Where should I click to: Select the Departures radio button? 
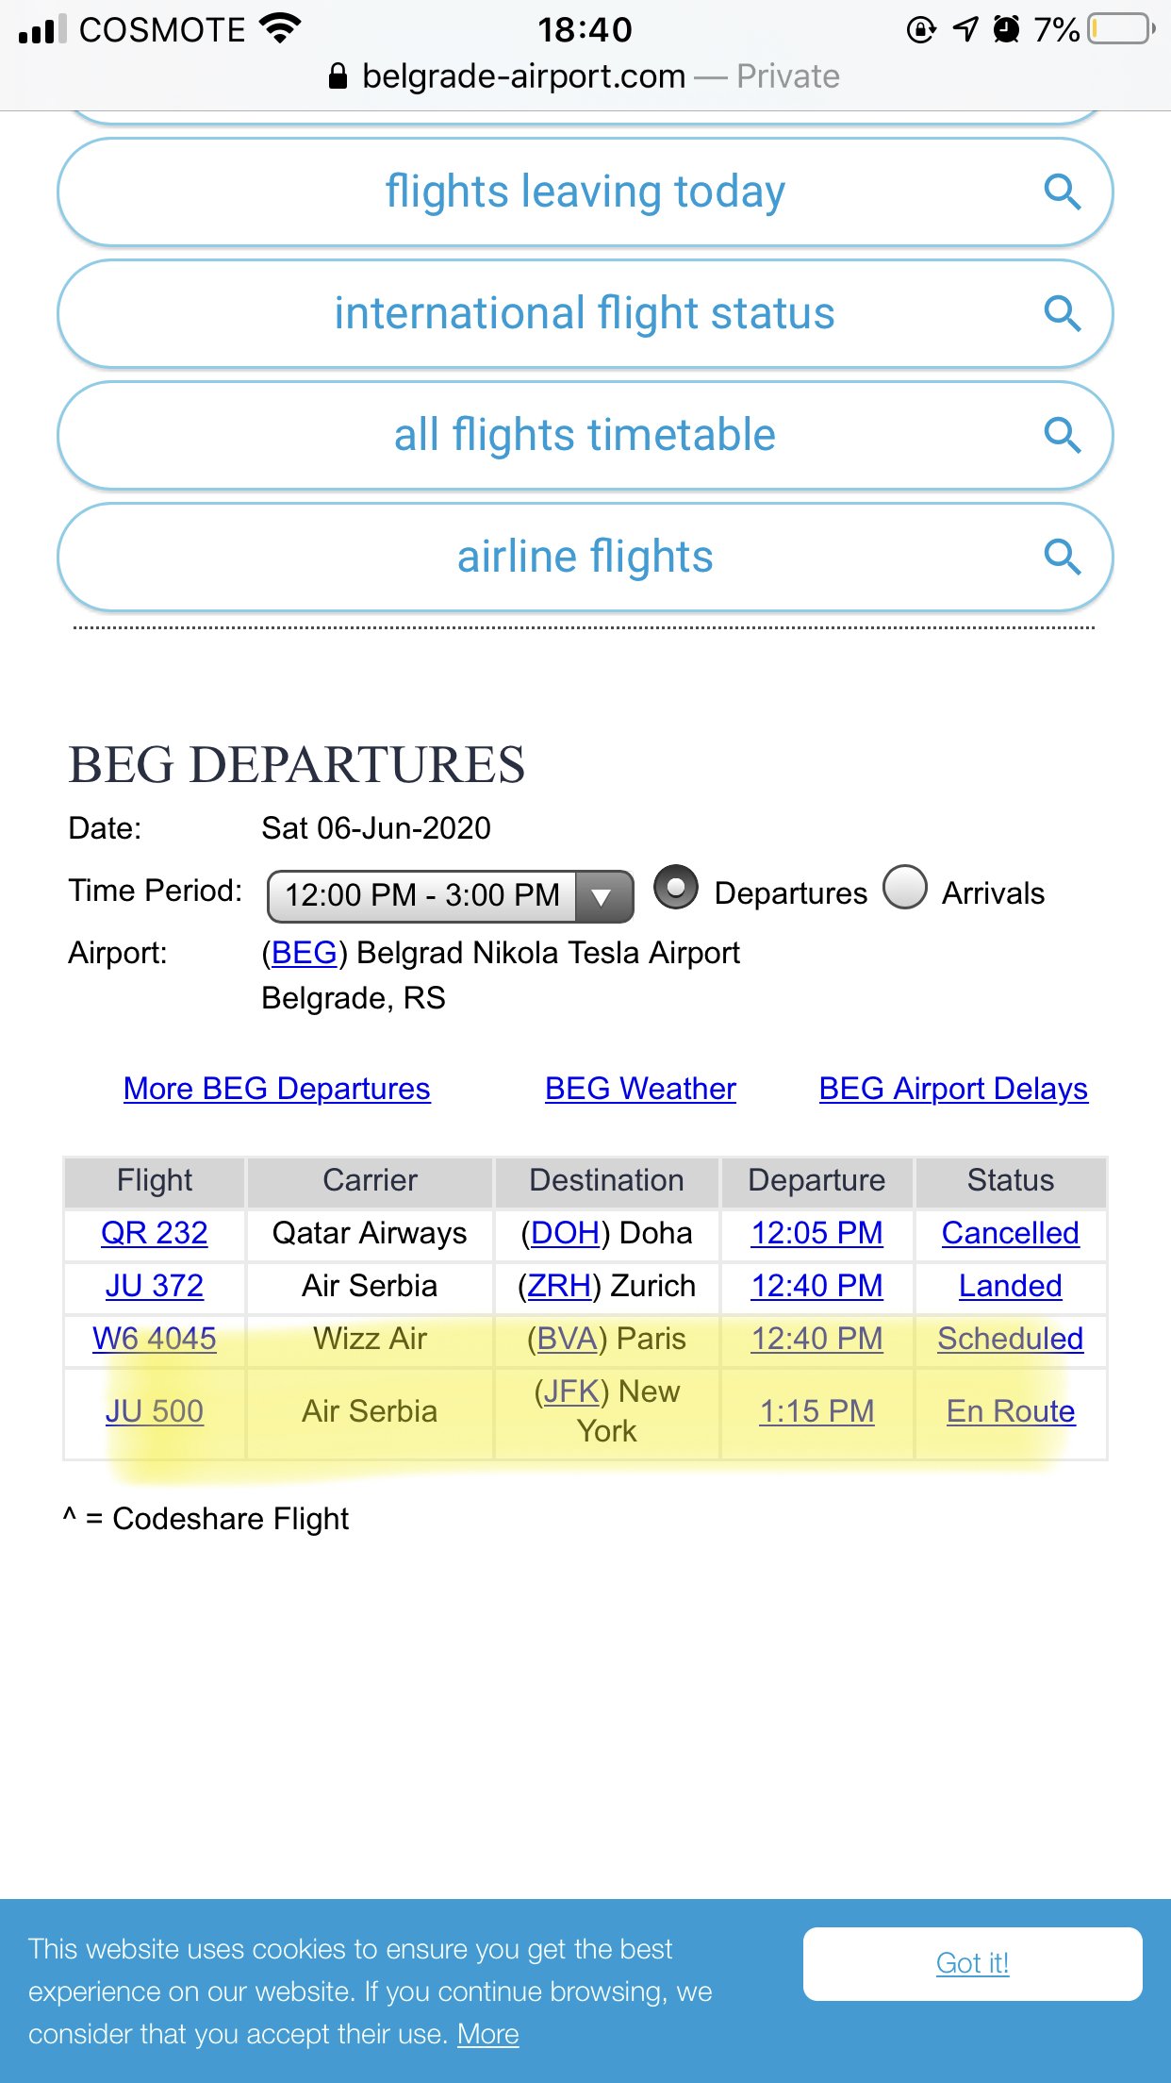coord(676,889)
